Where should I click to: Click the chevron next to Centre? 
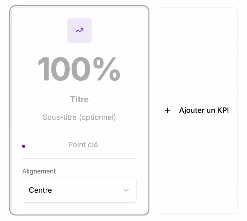pos(126,190)
